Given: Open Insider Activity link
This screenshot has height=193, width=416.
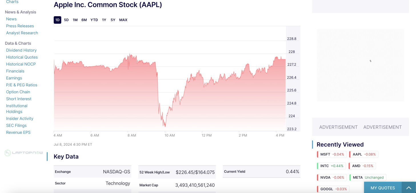Looking at the screenshot, I should pyautogui.click(x=20, y=118).
